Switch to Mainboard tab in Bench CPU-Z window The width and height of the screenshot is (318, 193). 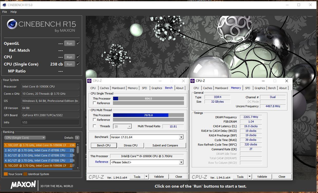click(x=118, y=88)
